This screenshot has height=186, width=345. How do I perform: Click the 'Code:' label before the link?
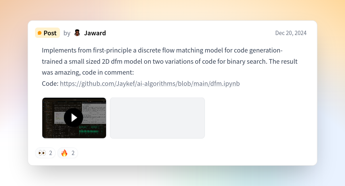(50, 84)
